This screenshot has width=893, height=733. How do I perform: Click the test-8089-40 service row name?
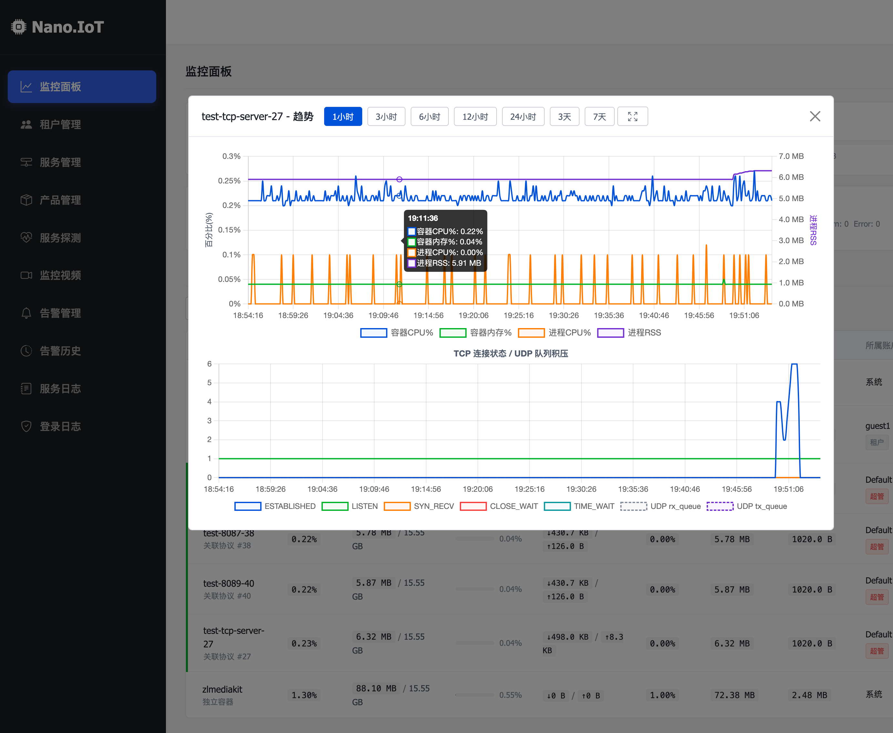coord(229,583)
